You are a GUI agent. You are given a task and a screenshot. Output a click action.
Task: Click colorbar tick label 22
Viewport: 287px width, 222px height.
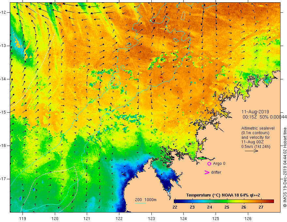[x=175, y=207]
